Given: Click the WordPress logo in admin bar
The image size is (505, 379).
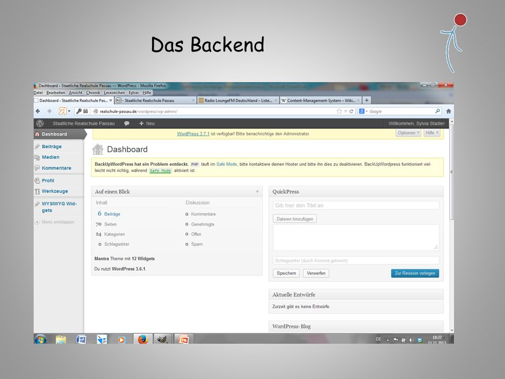Looking at the screenshot, I should [x=40, y=123].
